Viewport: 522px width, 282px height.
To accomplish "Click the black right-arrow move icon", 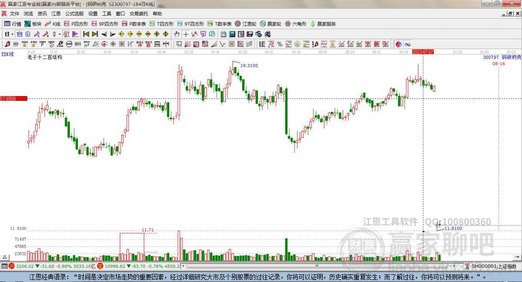I will click(x=113, y=34).
